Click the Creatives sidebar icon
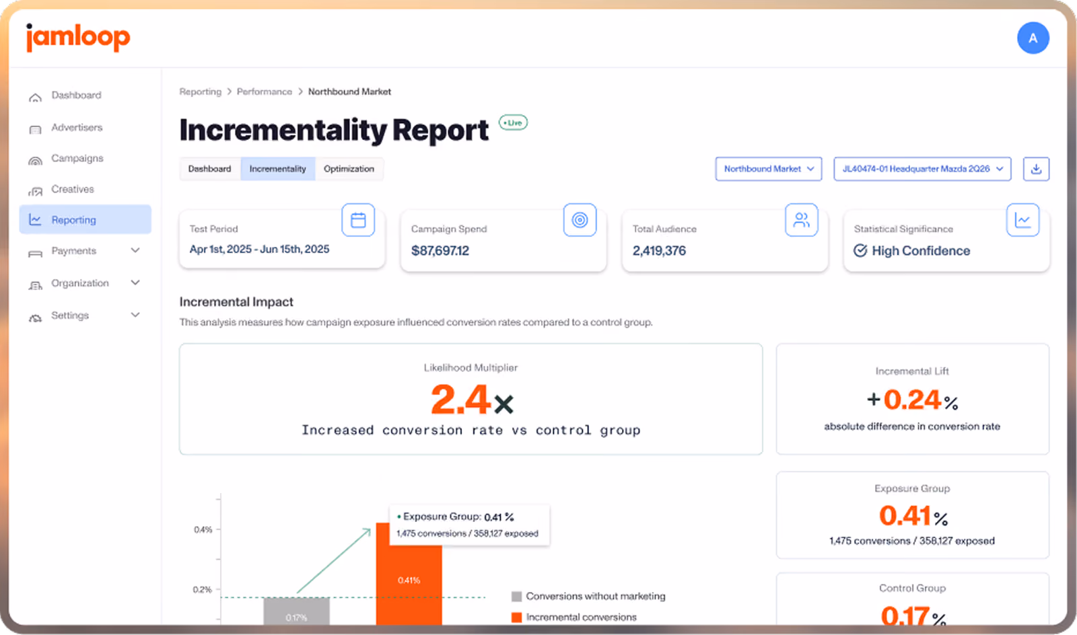Screen dimensions: 1077x635 (x=35, y=190)
